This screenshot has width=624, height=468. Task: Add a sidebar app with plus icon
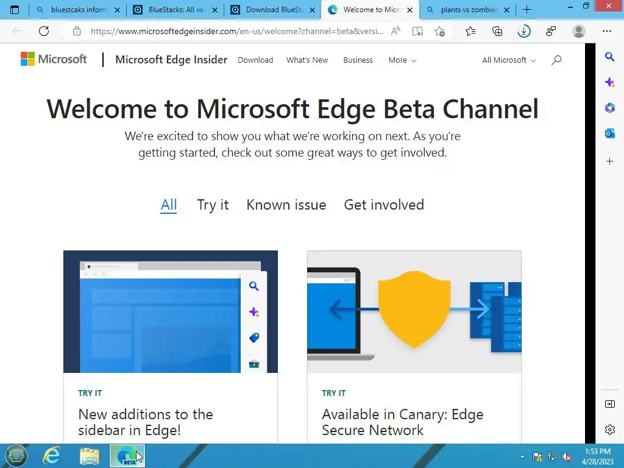609,161
